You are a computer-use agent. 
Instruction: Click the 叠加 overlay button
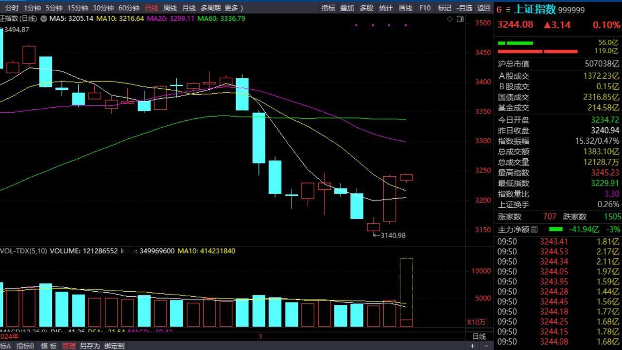tap(347, 8)
